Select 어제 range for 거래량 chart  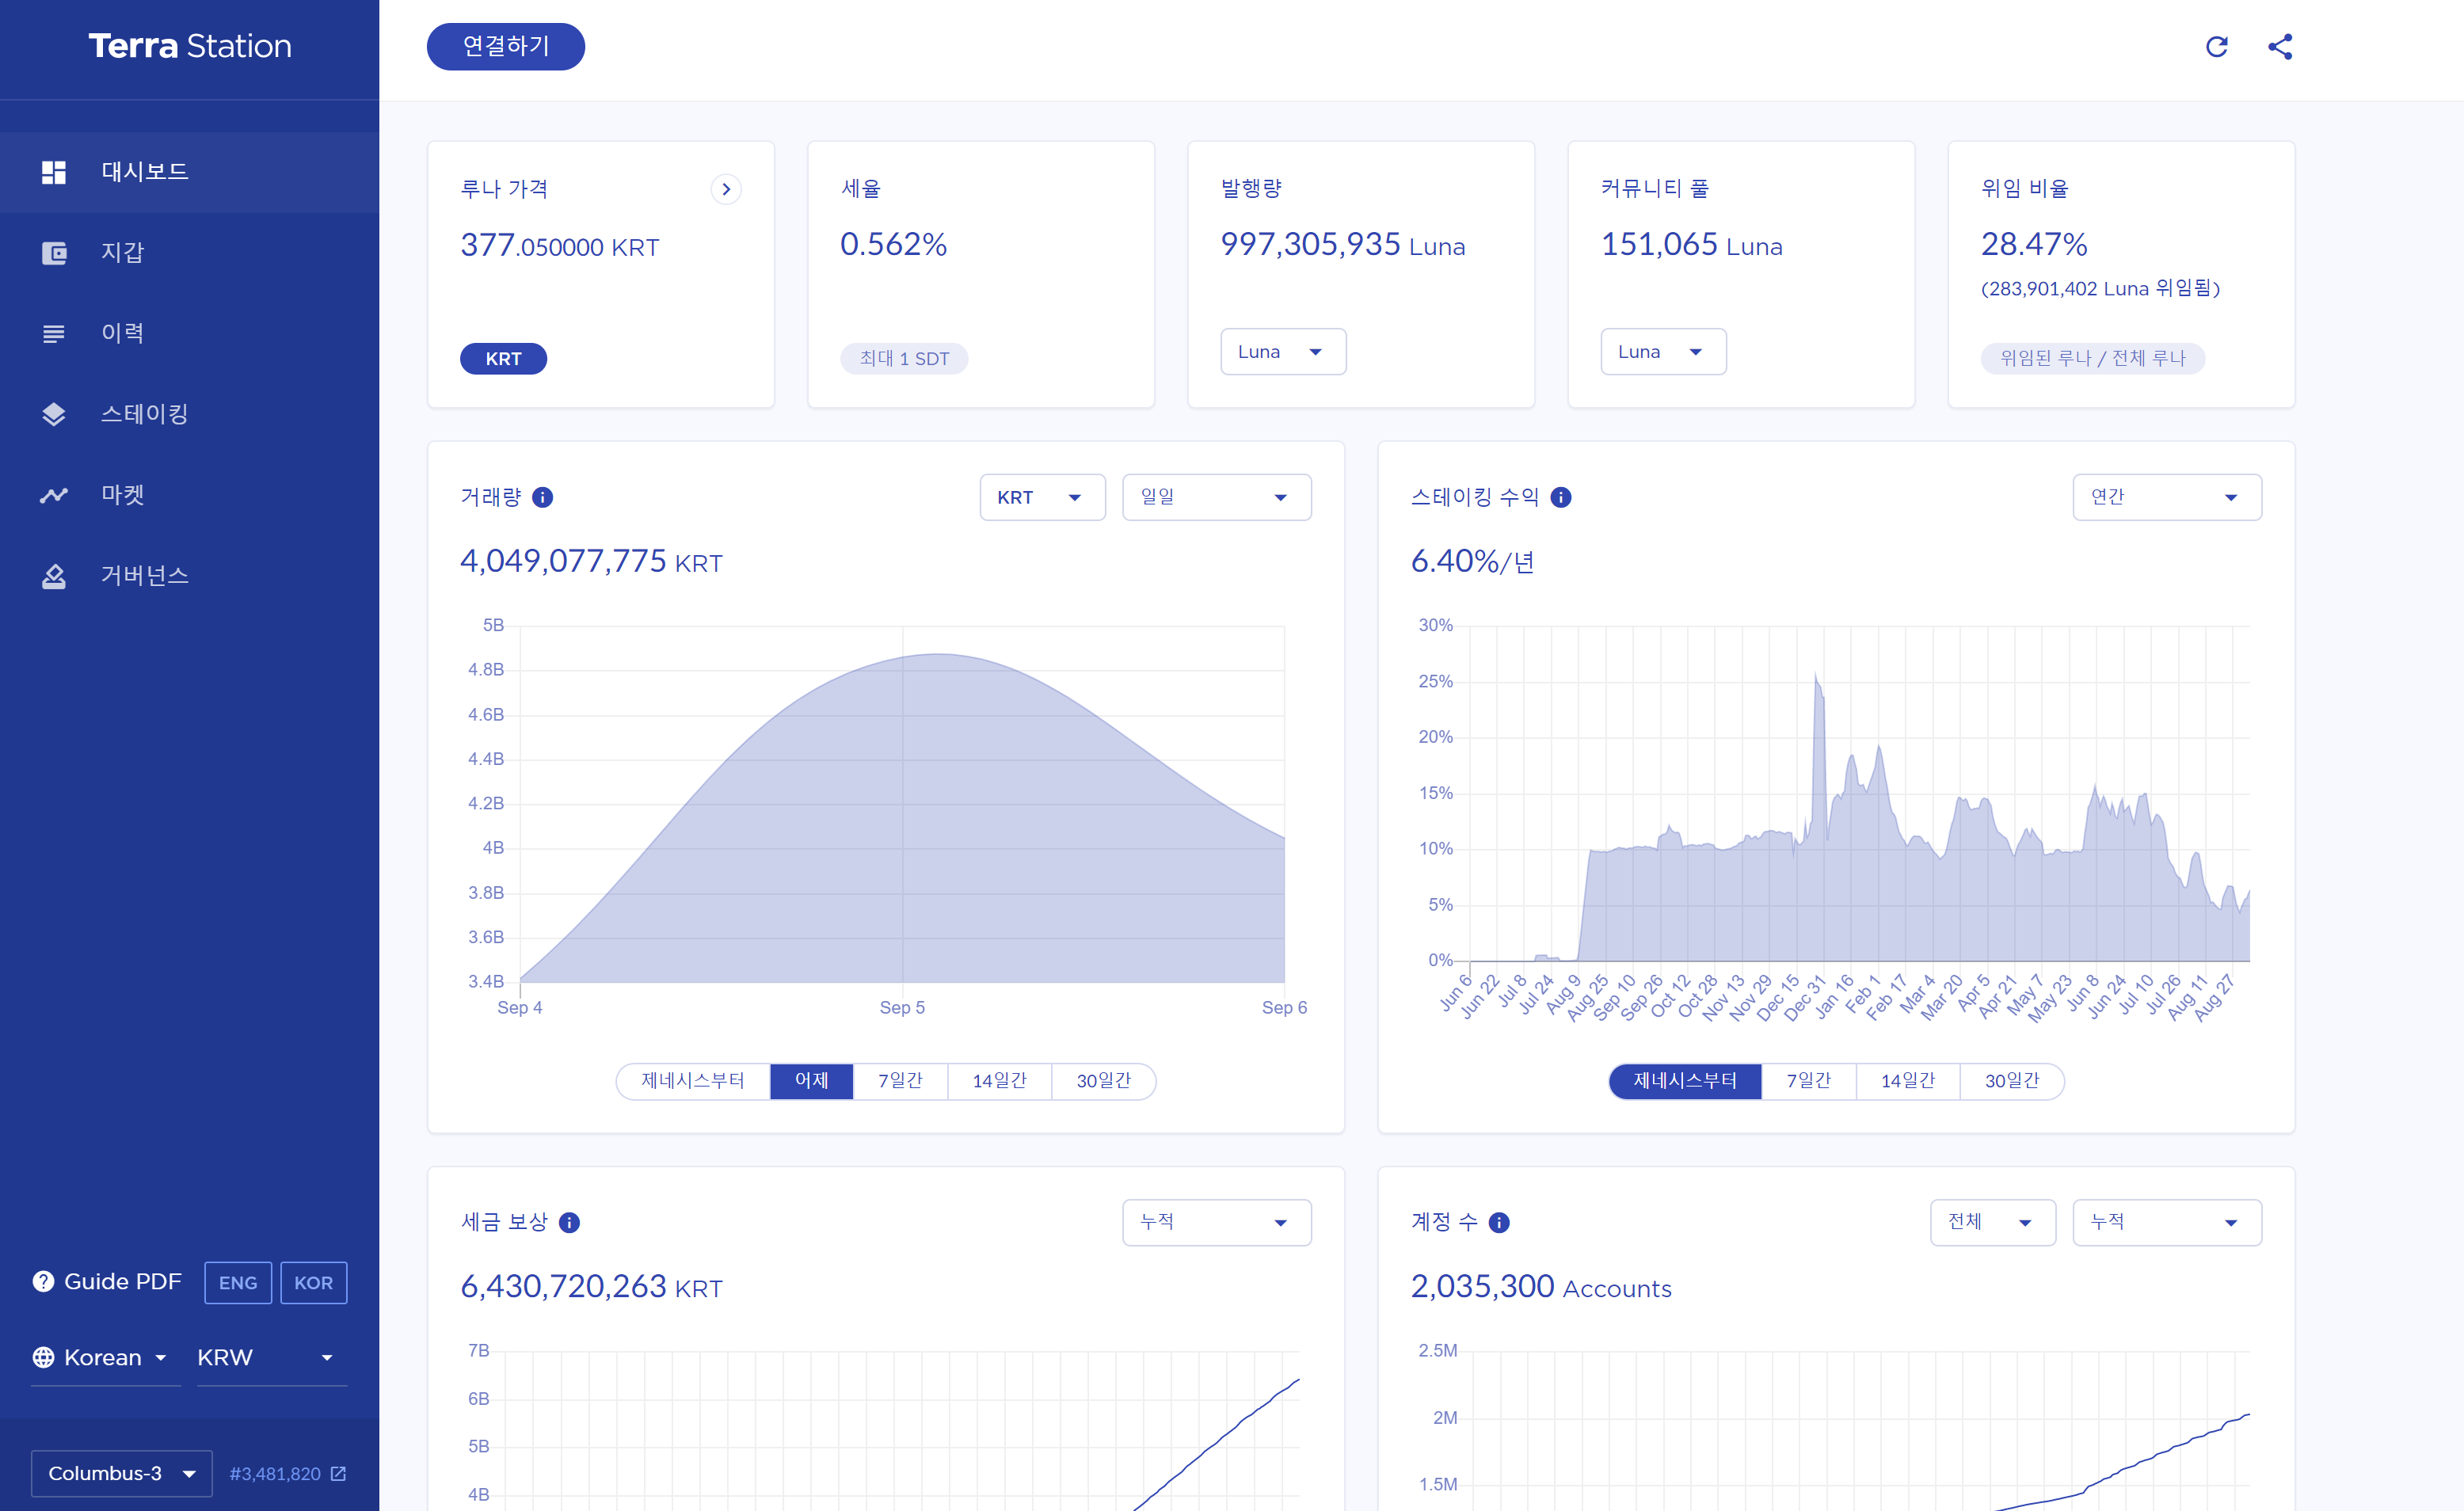click(x=811, y=1081)
